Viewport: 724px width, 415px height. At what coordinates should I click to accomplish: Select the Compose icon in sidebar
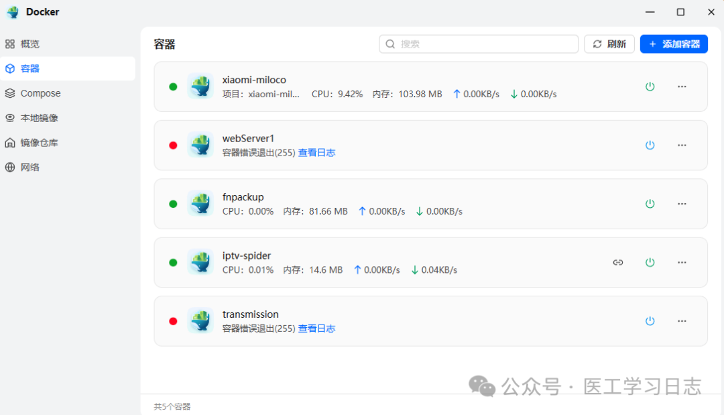point(11,93)
